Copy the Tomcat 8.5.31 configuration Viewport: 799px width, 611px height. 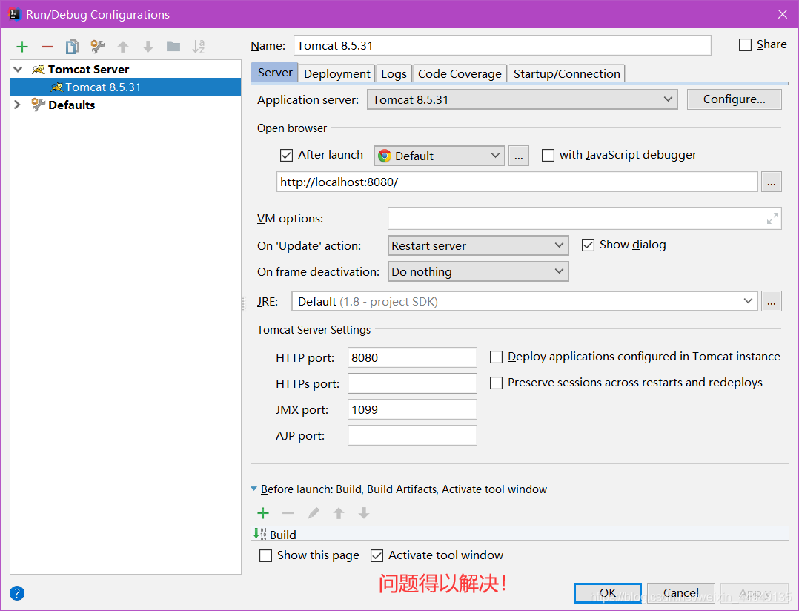[x=72, y=46]
